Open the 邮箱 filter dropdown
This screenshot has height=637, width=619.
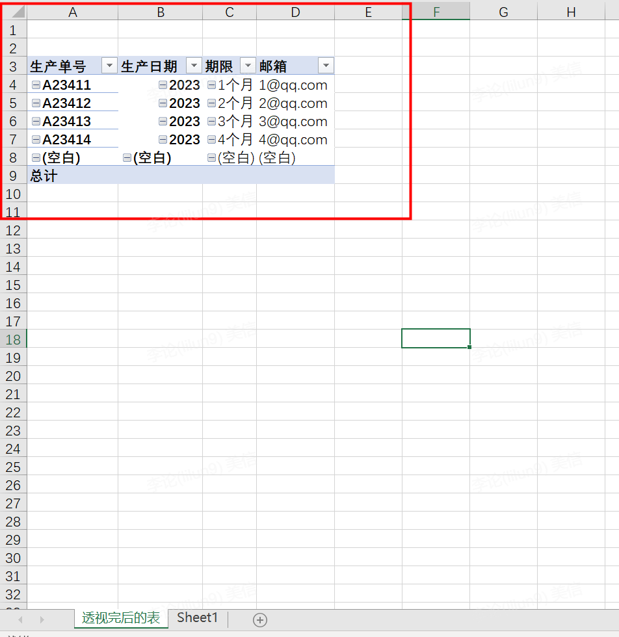tap(326, 66)
